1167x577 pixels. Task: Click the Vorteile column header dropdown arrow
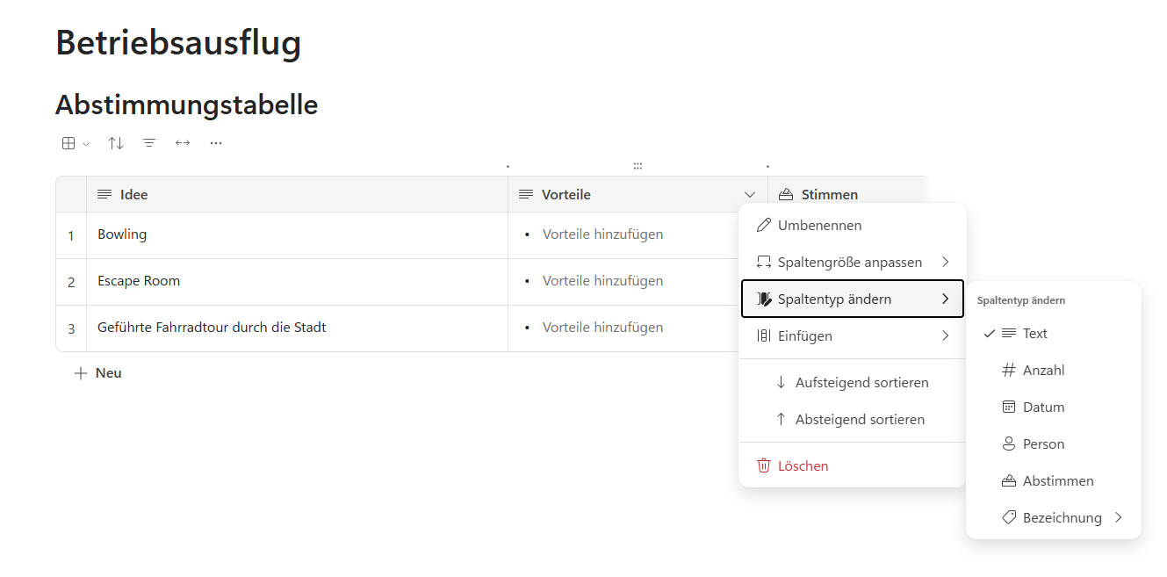pos(750,195)
